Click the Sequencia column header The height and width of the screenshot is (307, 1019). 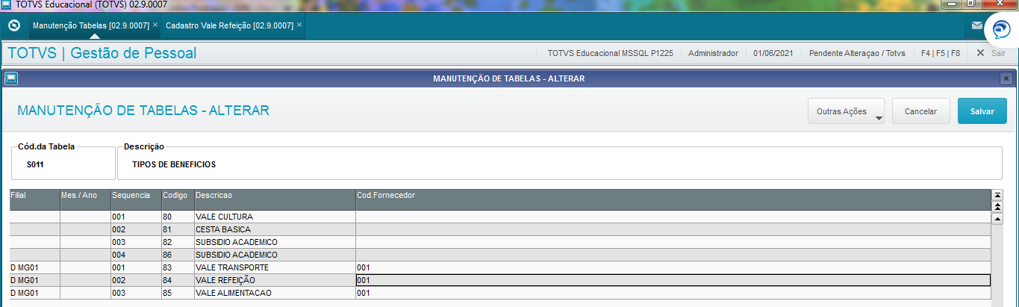[136, 199]
